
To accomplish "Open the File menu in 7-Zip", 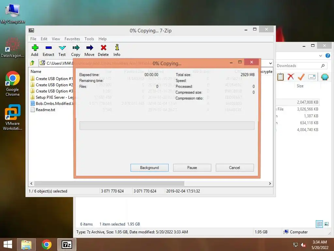I will pos(33,39).
